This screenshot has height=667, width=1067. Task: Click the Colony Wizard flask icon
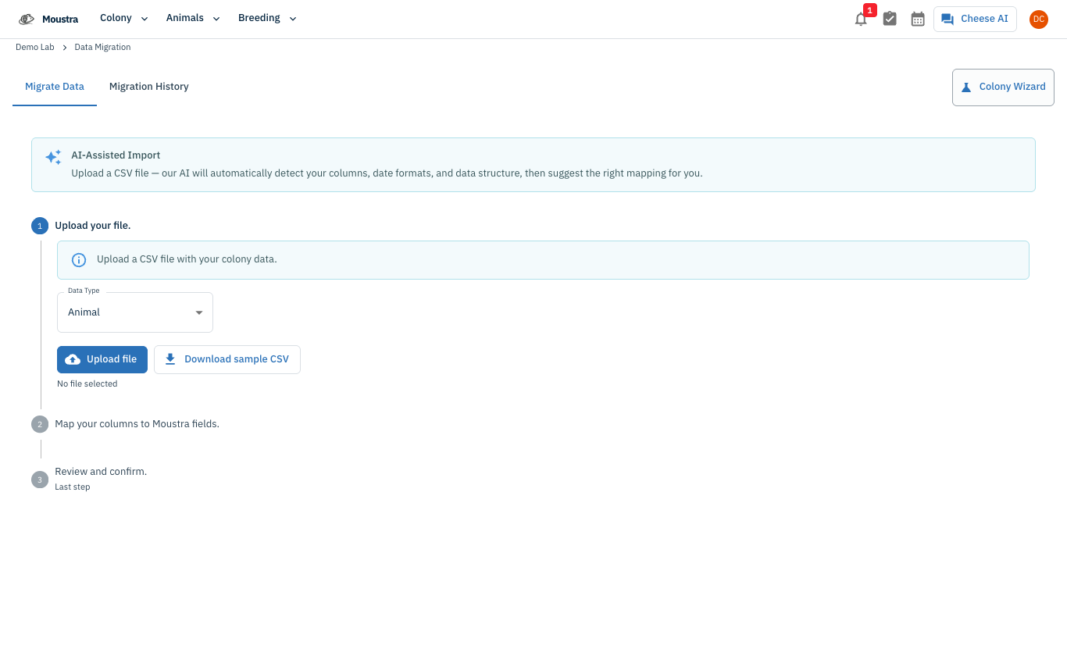pyautogui.click(x=966, y=87)
